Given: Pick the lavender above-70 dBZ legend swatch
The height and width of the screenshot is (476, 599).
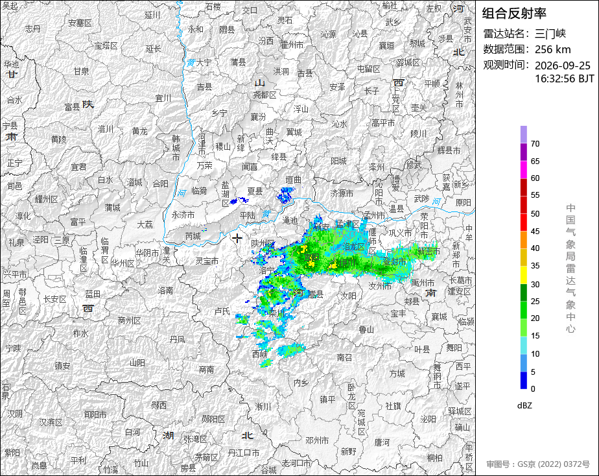Looking at the screenshot, I should click(523, 134).
